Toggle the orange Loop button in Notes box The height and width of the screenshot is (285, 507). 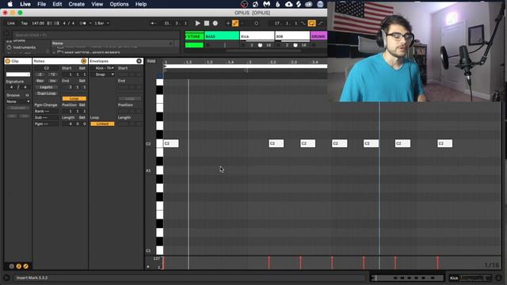coord(74,98)
